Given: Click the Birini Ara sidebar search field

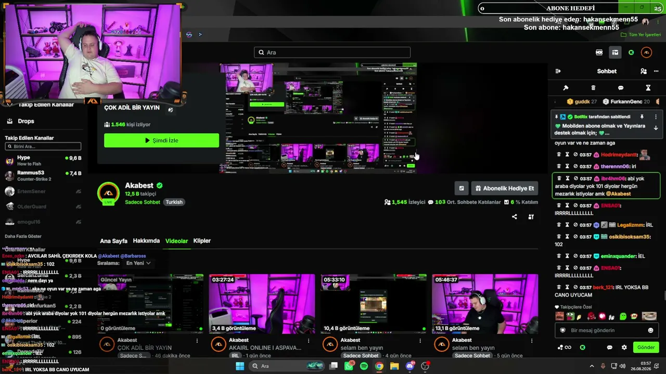Looking at the screenshot, I should [43, 146].
